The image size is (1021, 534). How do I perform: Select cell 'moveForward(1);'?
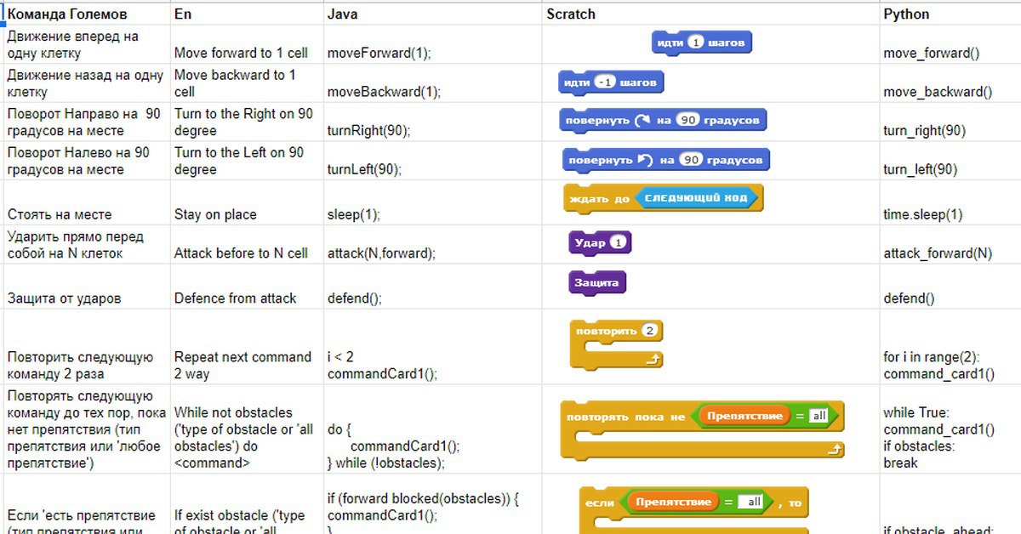(x=432, y=44)
